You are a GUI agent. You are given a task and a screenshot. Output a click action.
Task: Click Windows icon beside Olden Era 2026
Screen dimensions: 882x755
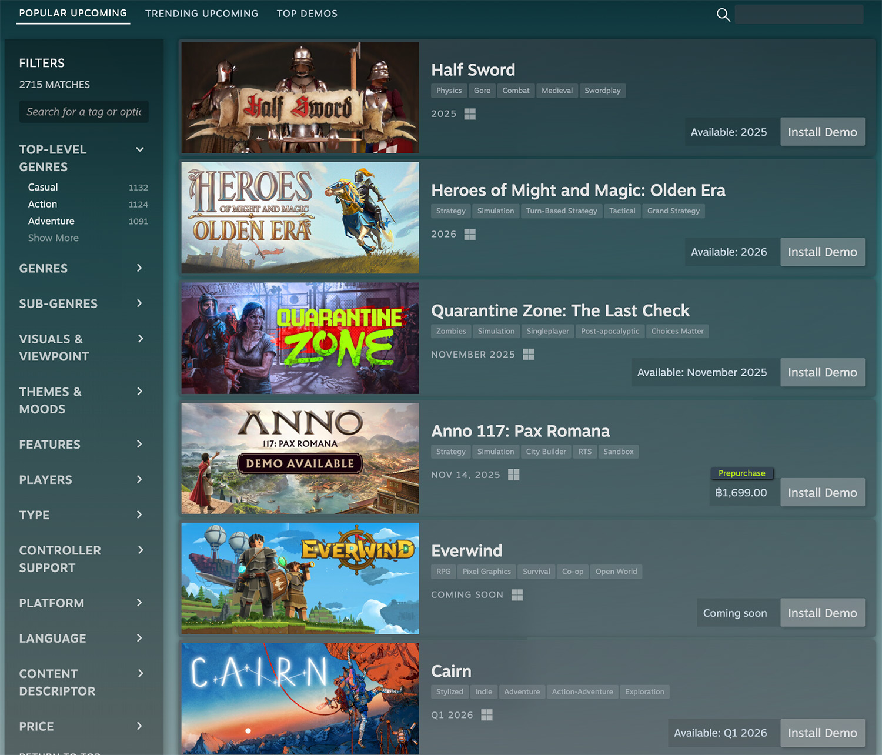coord(470,235)
